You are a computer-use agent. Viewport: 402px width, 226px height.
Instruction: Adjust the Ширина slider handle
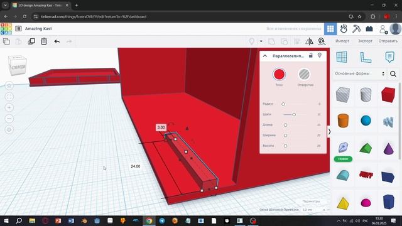pos(285,136)
